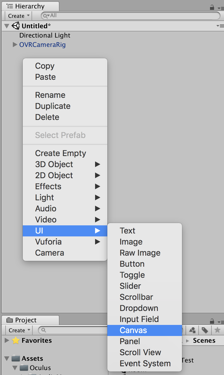
Task: Click the Unity logo beside Untitled scene
Action: click(x=16, y=26)
